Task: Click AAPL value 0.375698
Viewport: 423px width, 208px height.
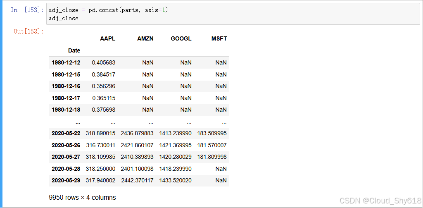Action: pos(104,110)
